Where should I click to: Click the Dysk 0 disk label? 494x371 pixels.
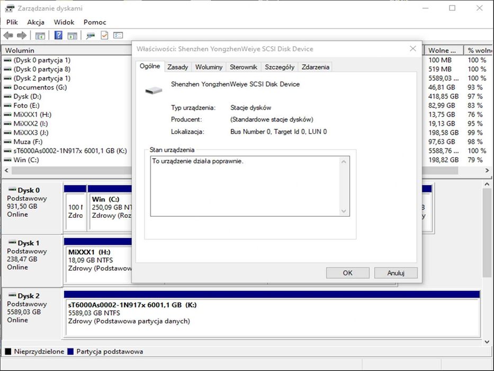(29, 190)
